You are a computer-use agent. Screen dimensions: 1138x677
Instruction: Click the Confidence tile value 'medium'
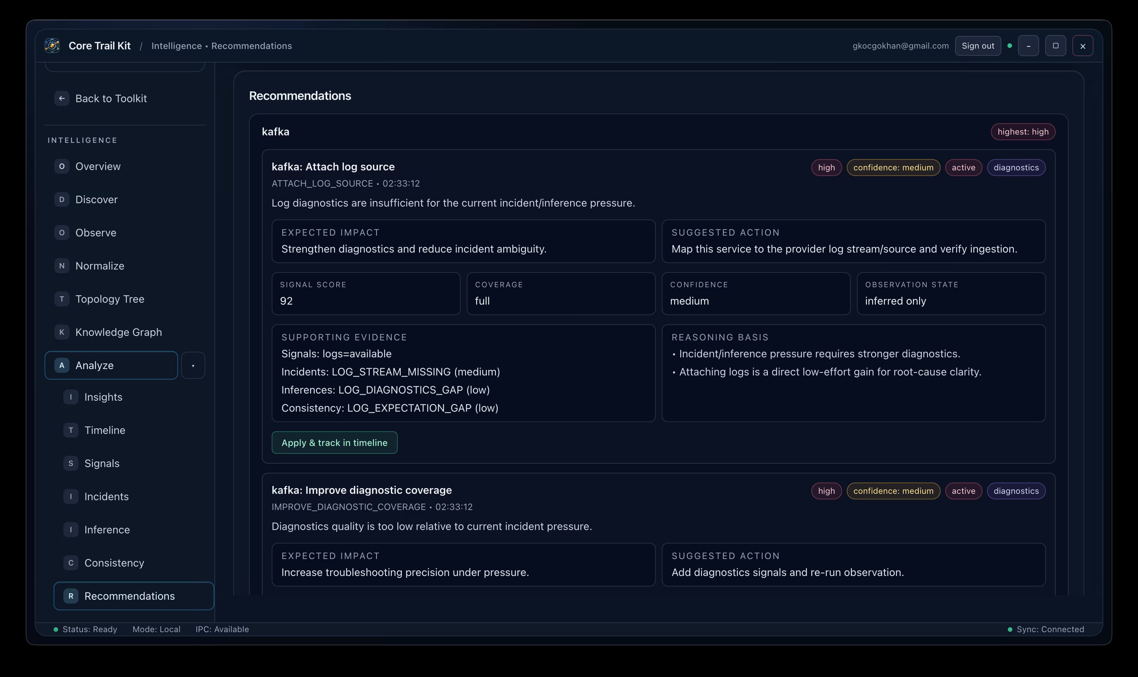pos(690,301)
